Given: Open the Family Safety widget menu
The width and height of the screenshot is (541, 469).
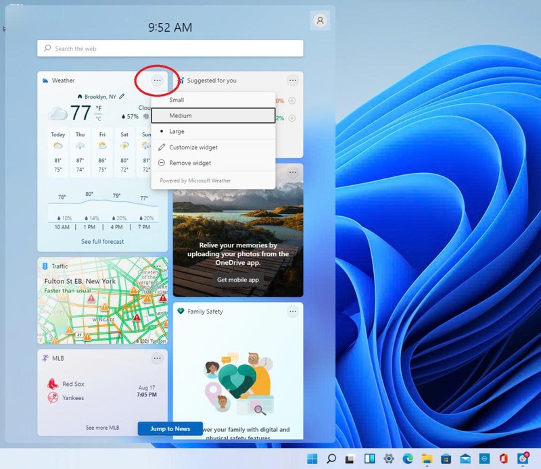Looking at the screenshot, I should tap(293, 311).
